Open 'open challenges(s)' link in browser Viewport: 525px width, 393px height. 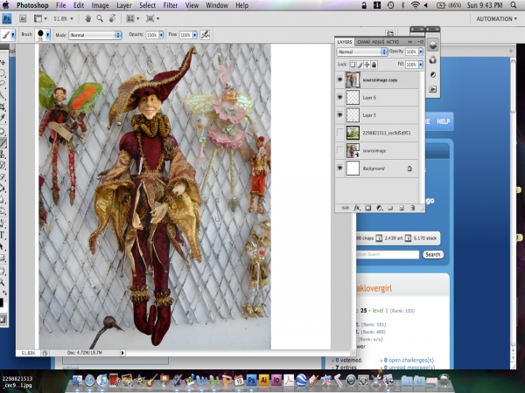coord(411,360)
